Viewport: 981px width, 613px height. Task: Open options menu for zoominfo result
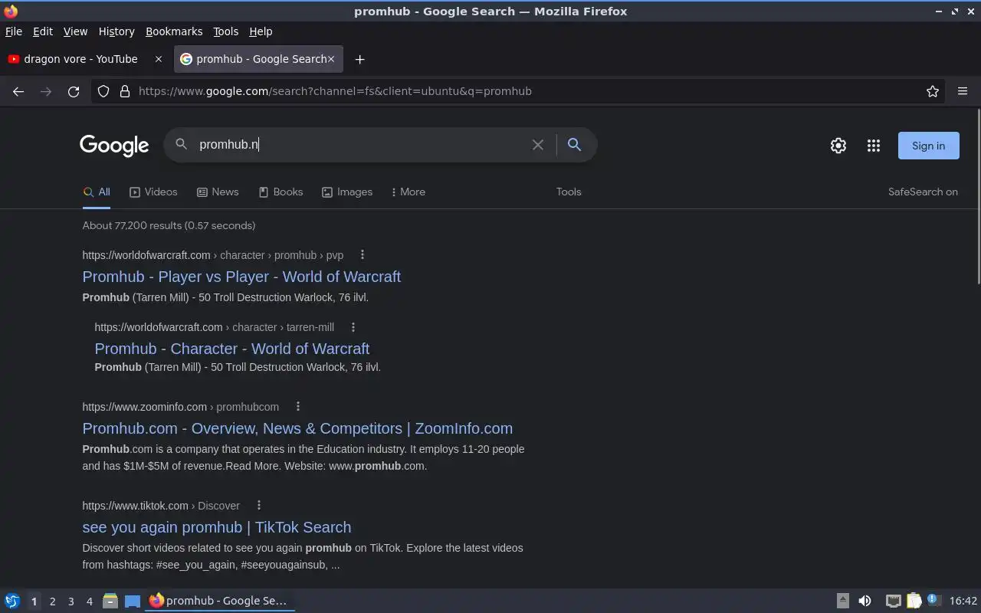298,407
